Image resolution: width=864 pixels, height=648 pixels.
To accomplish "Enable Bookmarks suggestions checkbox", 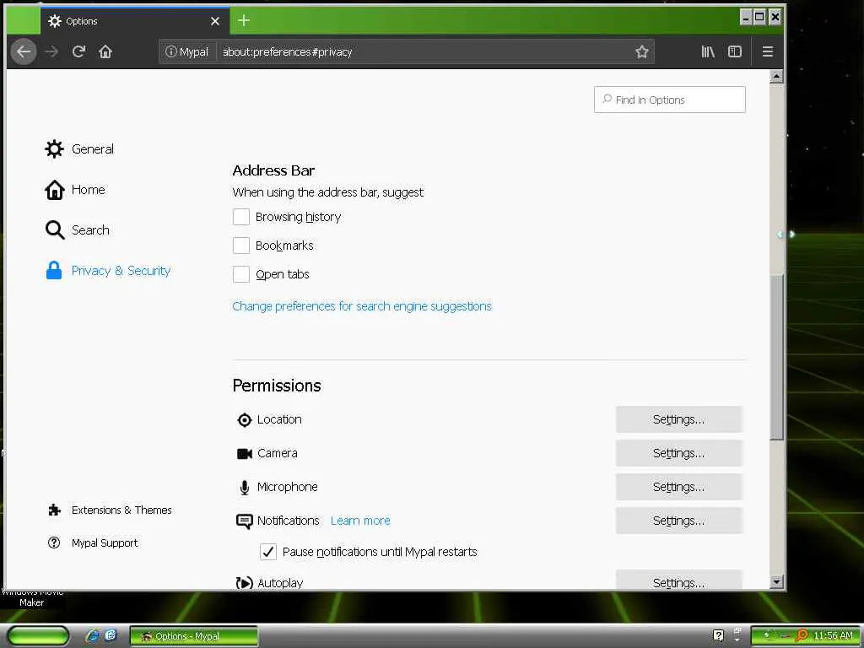I will 240,246.
